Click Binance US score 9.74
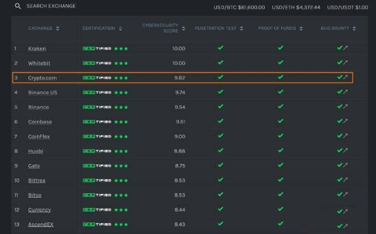The image size is (376, 234). (x=180, y=93)
